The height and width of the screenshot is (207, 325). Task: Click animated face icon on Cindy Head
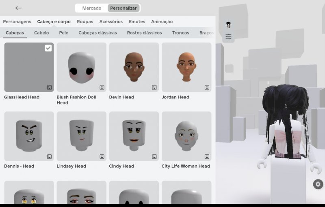(154, 157)
